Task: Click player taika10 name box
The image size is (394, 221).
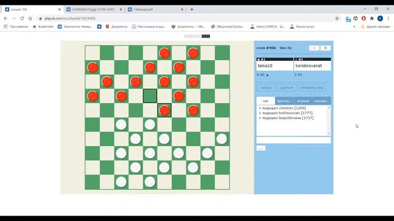Action: click(275, 66)
